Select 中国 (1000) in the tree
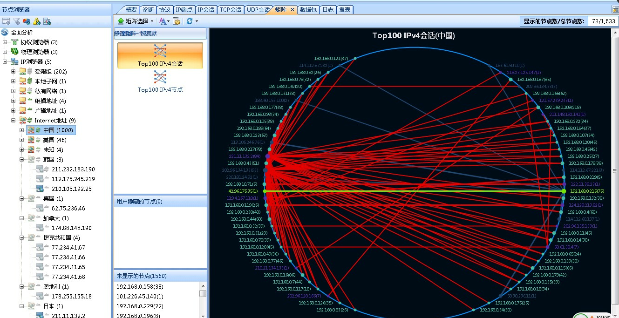Image resolution: width=619 pixels, height=318 pixels. point(58,130)
